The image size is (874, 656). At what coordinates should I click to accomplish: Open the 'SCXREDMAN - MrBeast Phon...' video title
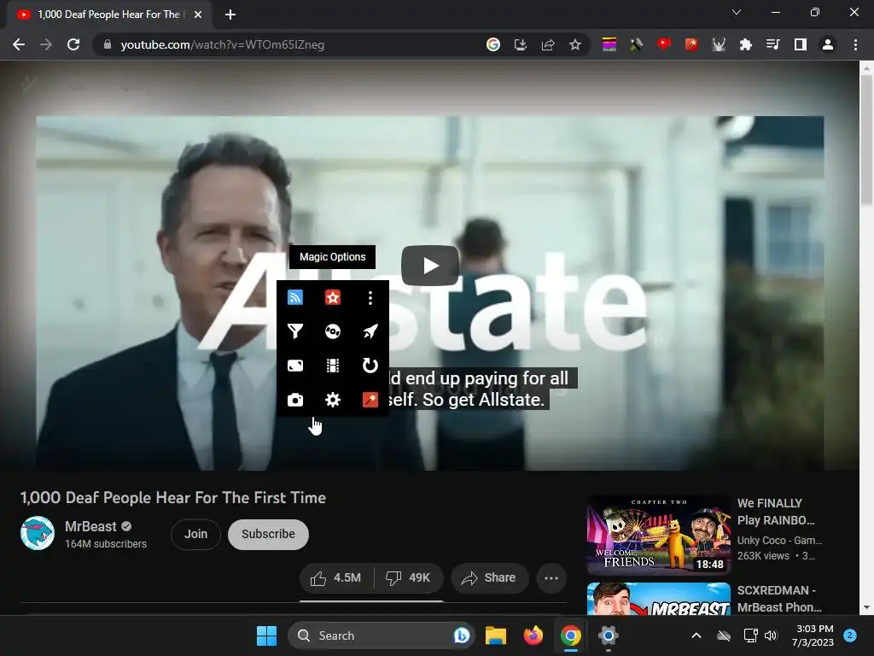point(779,599)
